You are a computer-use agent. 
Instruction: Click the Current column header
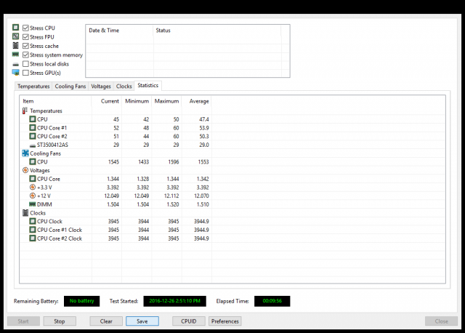[107, 101]
